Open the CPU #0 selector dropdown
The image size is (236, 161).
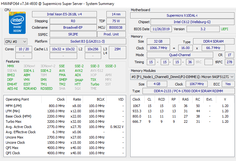tap(16, 42)
